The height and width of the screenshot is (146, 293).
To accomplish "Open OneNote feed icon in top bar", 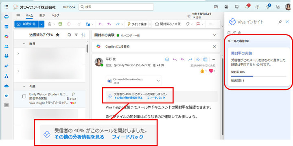I will pyautogui.click(x=226, y=7).
